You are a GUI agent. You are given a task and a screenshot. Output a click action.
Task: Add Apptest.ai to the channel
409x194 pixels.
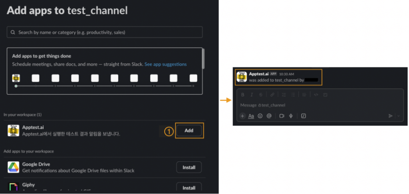pyautogui.click(x=189, y=130)
